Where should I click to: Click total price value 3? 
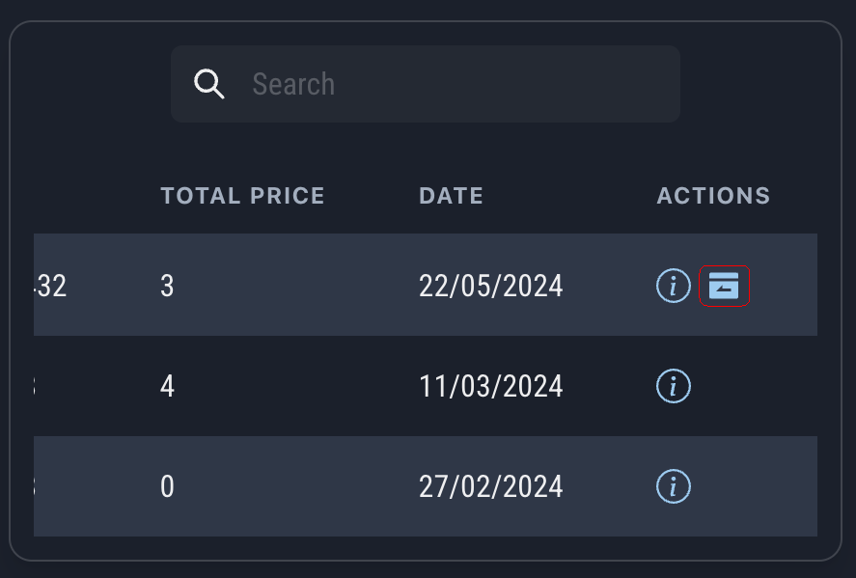(x=167, y=287)
